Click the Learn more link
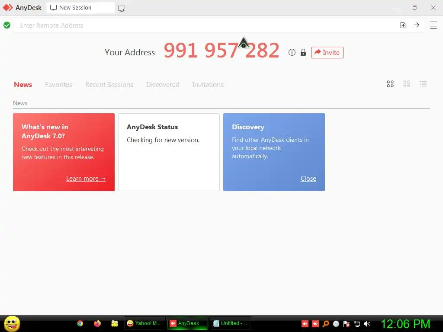The width and height of the screenshot is (443, 332). tap(86, 179)
